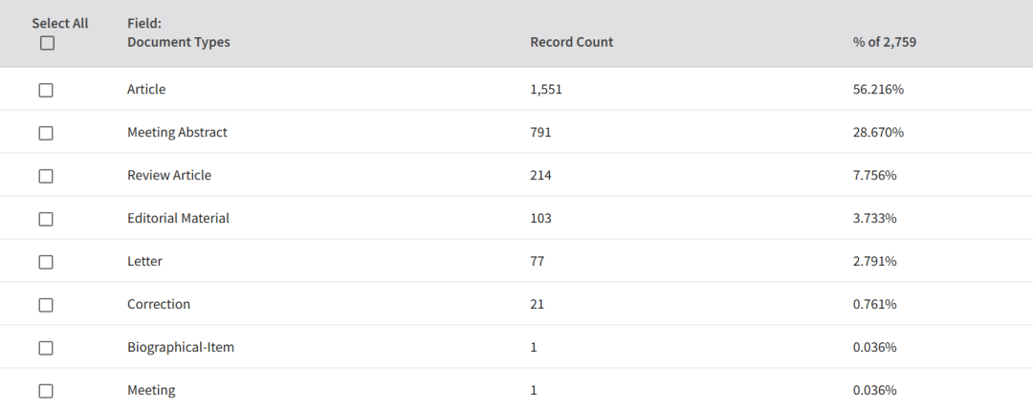Image resolution: width=1033 pixels, height=409 pixels.
Task: Tick the checkbox beside the Meeting row
Action: (x=46, y=391)
